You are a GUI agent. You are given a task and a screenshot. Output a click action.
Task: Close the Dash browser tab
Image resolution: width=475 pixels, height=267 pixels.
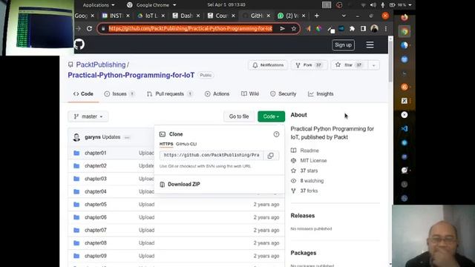coord(198,16)
